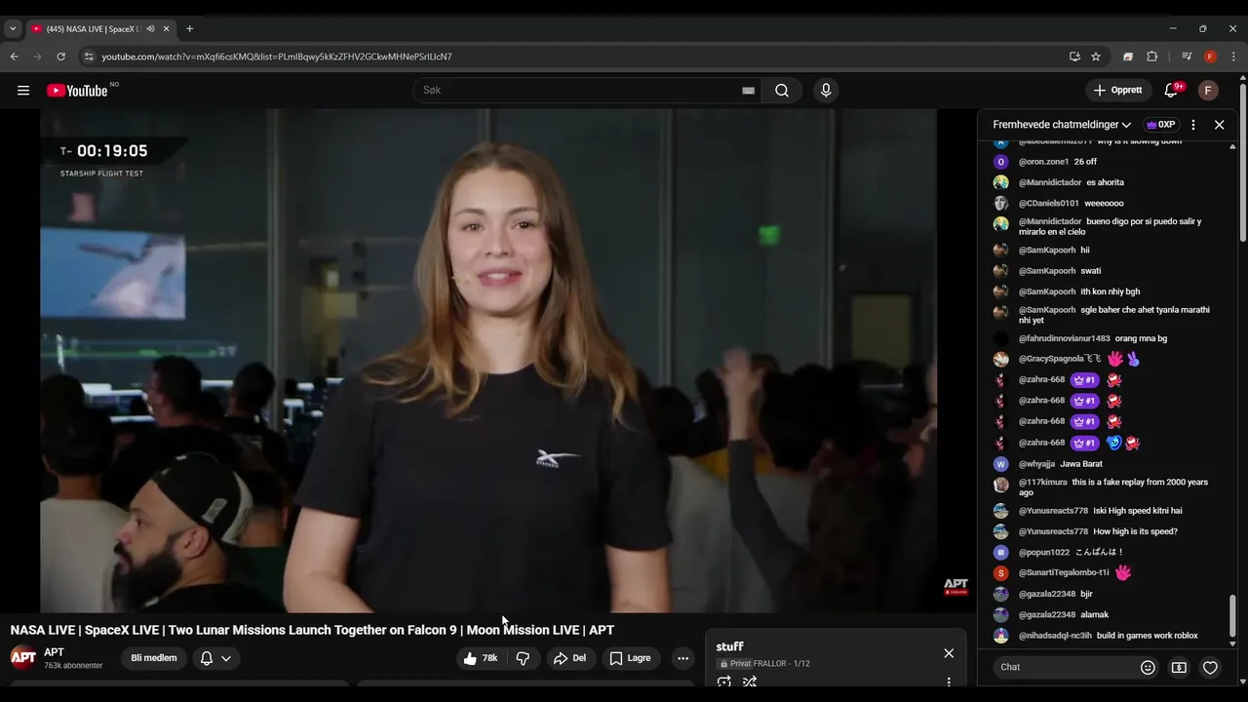This screenshot has width=1248, height=702.
Task: Reload the page
Action: pyautogui.click(x=60, y=57)
